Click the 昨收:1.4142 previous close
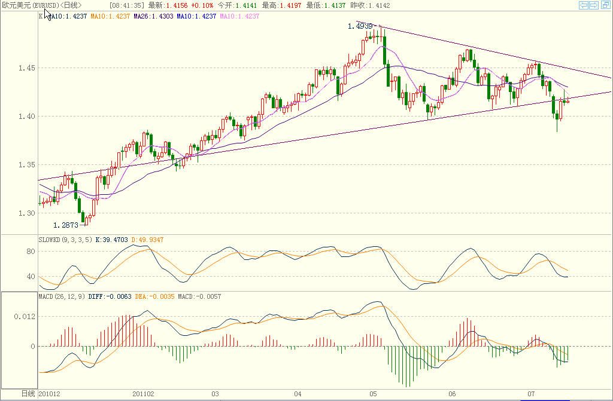Image resolution: width=613 pixels, height=401 pixels. [x=370, y=5]
